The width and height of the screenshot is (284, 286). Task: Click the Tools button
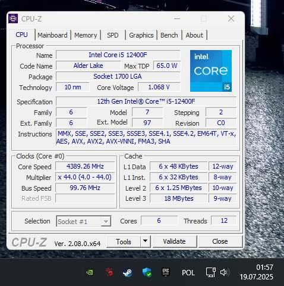[x=124, y=241]
